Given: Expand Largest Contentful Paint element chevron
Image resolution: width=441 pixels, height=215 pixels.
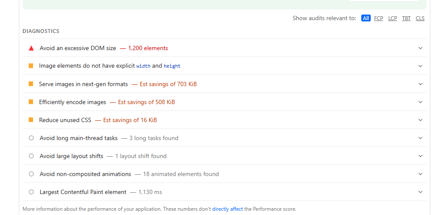Looking at the screenshot, I should pyautogui.click(x=420, y=192).
